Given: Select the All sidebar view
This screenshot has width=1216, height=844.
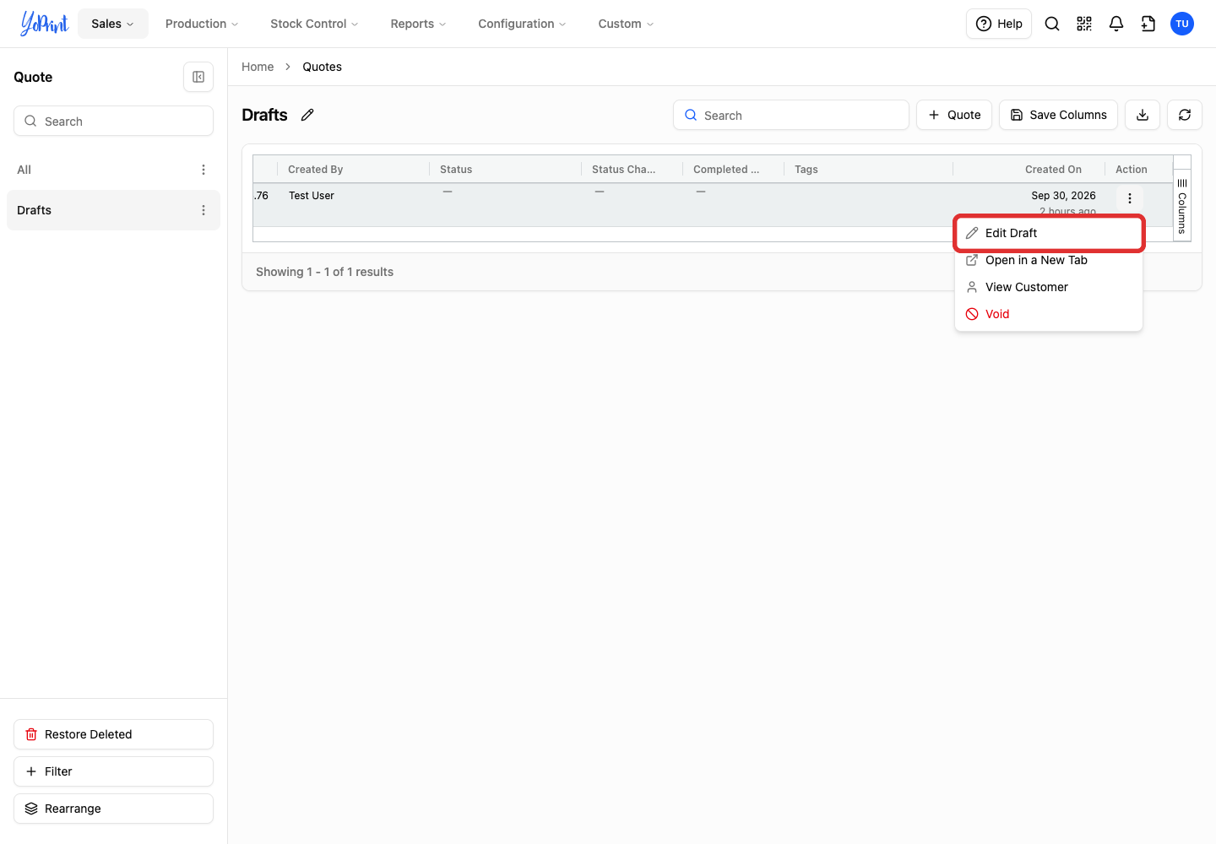Looking at the screenshot, I should [x=113, y=170].
